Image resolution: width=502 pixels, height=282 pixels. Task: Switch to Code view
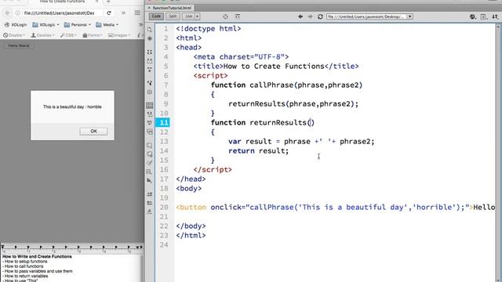[x=156, y=16]
